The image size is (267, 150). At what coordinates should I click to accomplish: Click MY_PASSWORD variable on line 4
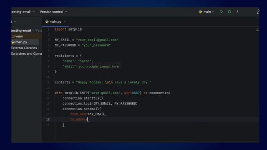65,45
